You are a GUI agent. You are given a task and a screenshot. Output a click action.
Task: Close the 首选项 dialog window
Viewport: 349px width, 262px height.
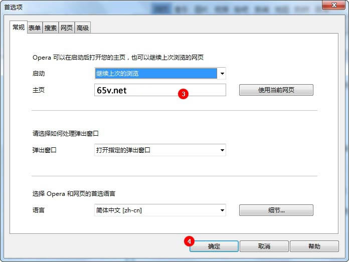click(x=333, y=5)
